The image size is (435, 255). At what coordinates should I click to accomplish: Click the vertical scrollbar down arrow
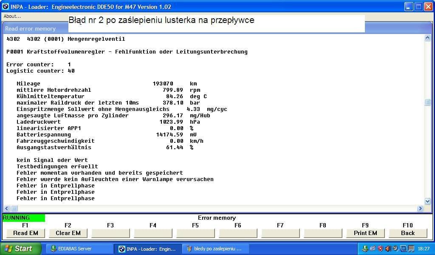(x=427, y=201)
